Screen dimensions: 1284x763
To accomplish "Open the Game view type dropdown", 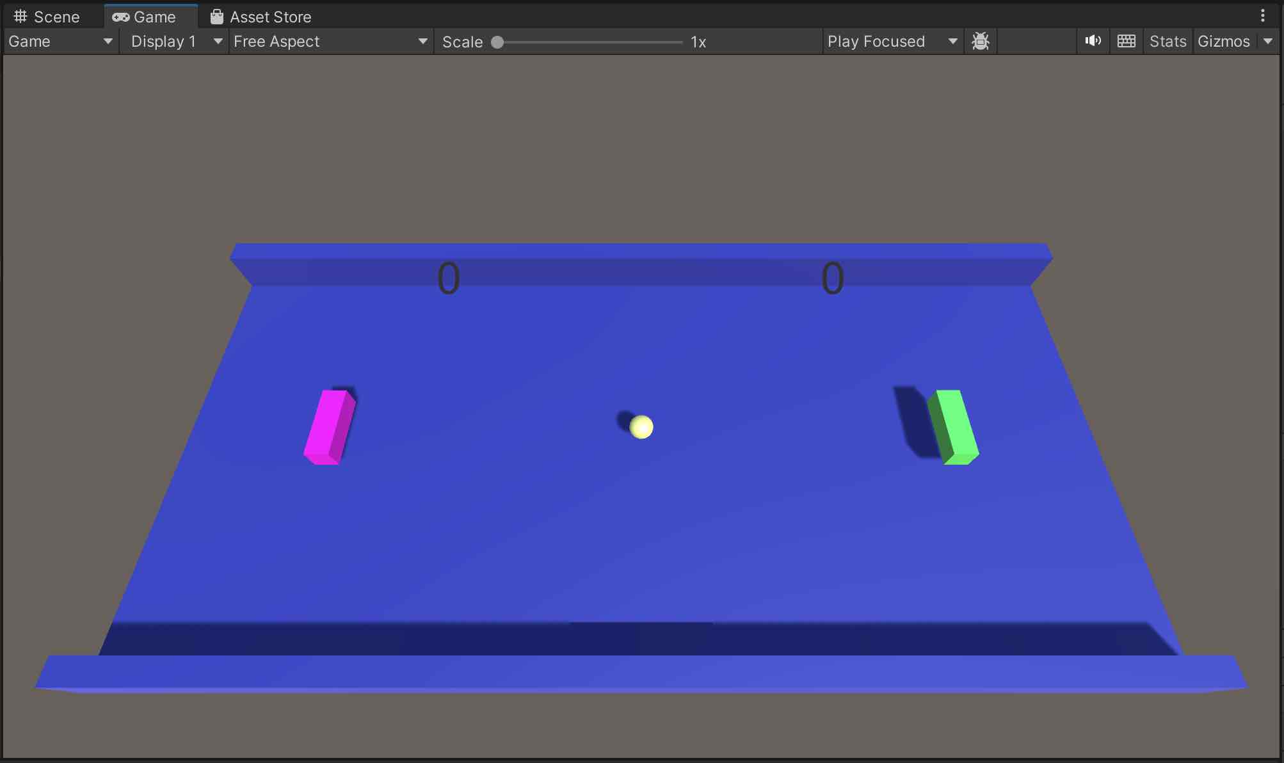I will click(x=60, y=42).
